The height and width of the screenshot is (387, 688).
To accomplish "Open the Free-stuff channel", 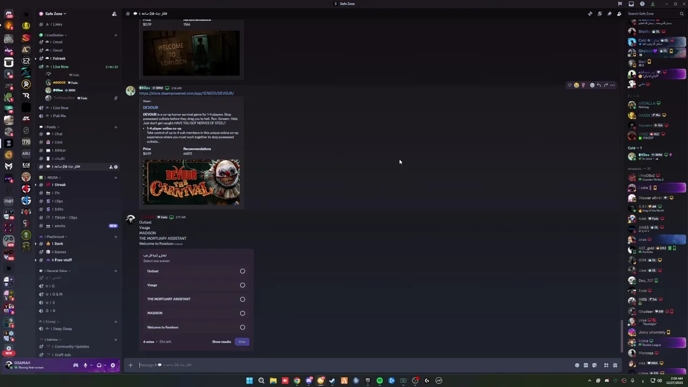I will (x=78, y=260).
